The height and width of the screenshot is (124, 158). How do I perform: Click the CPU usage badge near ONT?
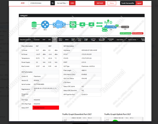(105, 28)
